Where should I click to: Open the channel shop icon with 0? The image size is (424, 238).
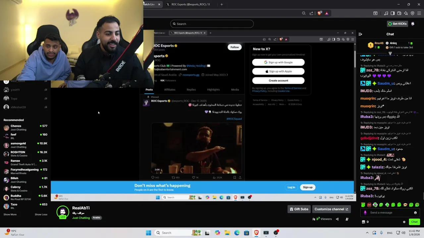click(365, 222)
